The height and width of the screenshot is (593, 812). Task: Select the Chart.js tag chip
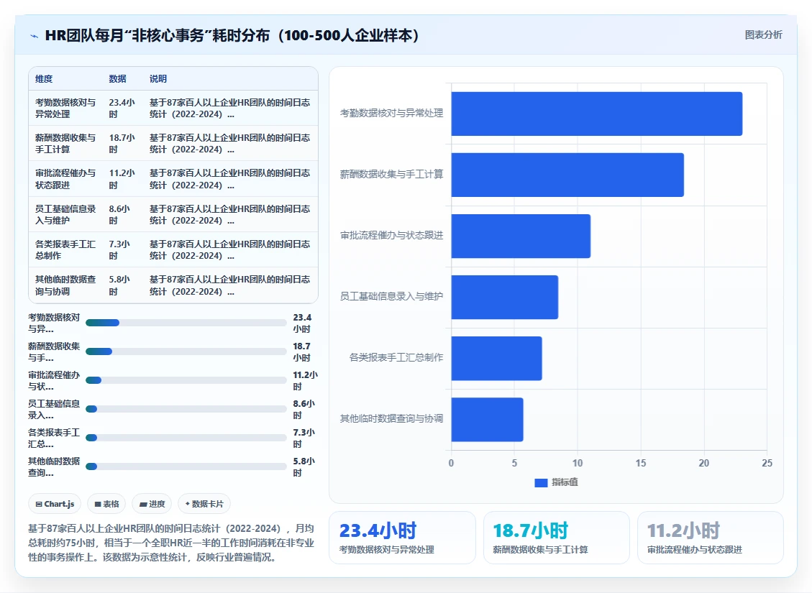pos(55,504)
